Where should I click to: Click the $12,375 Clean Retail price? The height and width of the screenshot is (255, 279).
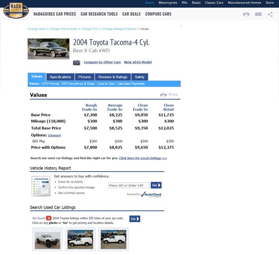[166, 147]
